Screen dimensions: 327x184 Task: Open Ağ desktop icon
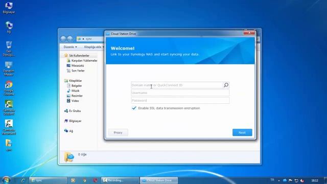[9, 27]
